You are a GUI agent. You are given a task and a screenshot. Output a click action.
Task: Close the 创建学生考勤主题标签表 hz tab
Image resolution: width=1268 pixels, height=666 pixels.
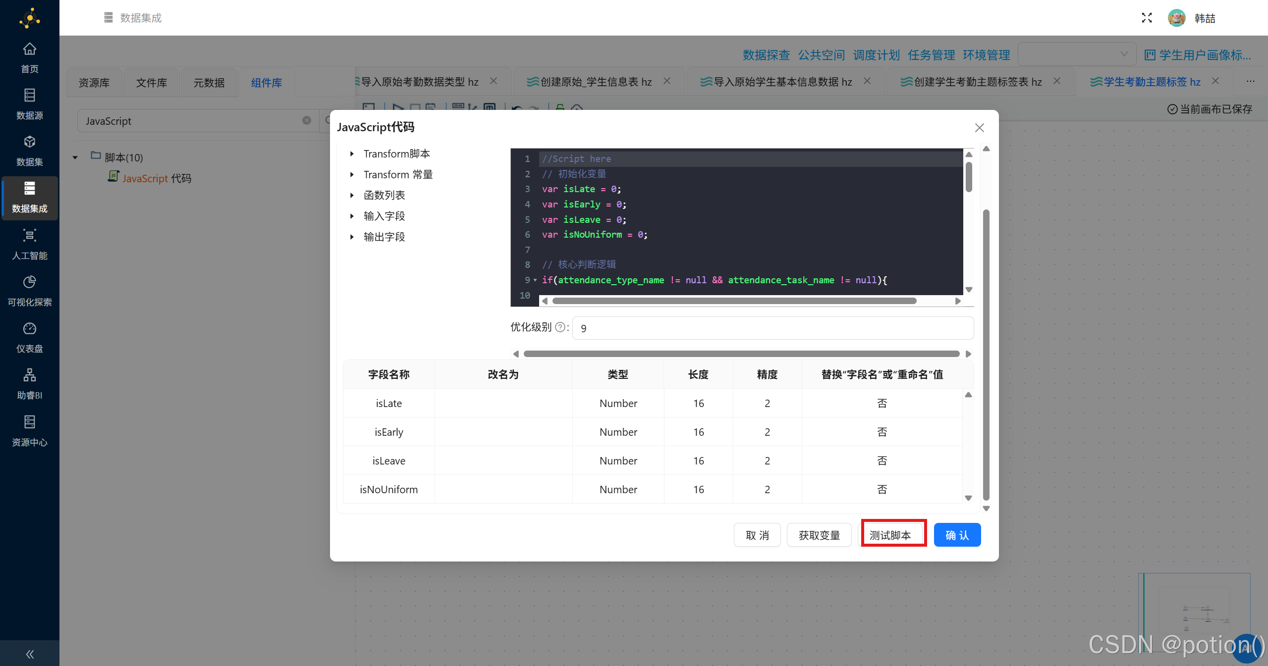[x=1057, y=81]
